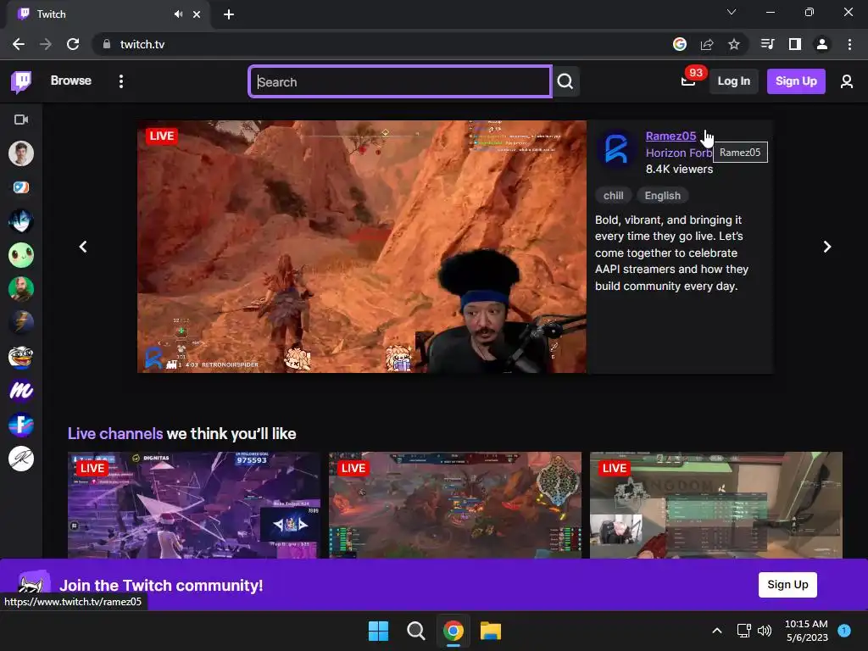Viewport: 868px width, 651px height.
Task: Reload the twitch.tv page
Action: 73,44
